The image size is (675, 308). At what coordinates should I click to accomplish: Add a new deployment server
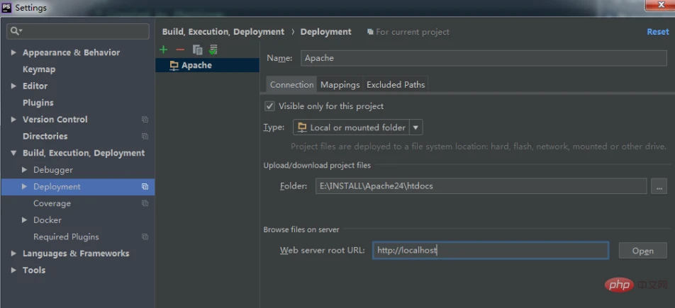pyautogui.click(x=163, y=50)
